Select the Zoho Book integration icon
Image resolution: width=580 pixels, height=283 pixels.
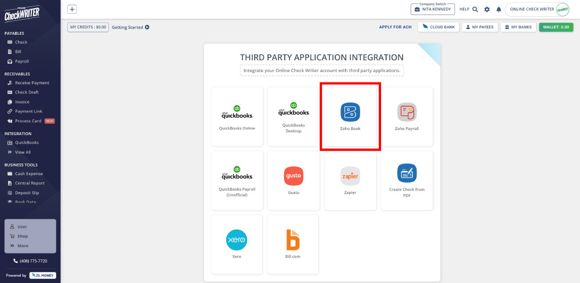pos(350,112)
